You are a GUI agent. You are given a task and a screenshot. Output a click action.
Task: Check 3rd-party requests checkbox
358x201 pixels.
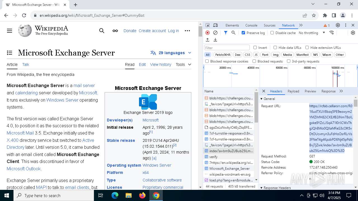click(x=289, y=61)
